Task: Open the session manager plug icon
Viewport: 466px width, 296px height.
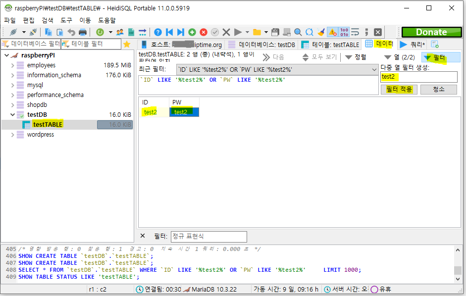Action: (x=13, y=32)
